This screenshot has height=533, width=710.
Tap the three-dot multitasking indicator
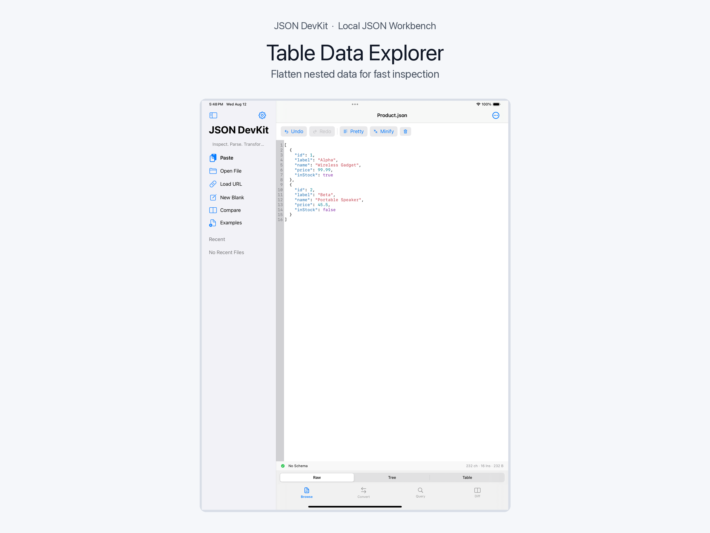(355, 104)
